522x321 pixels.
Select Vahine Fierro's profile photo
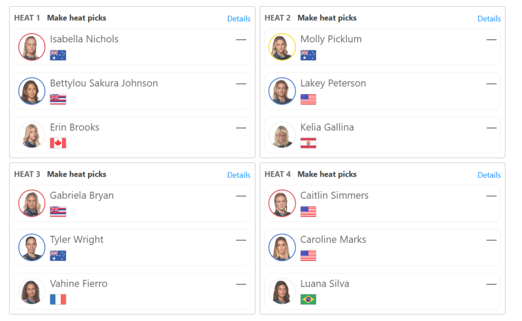tap(32, 292)
